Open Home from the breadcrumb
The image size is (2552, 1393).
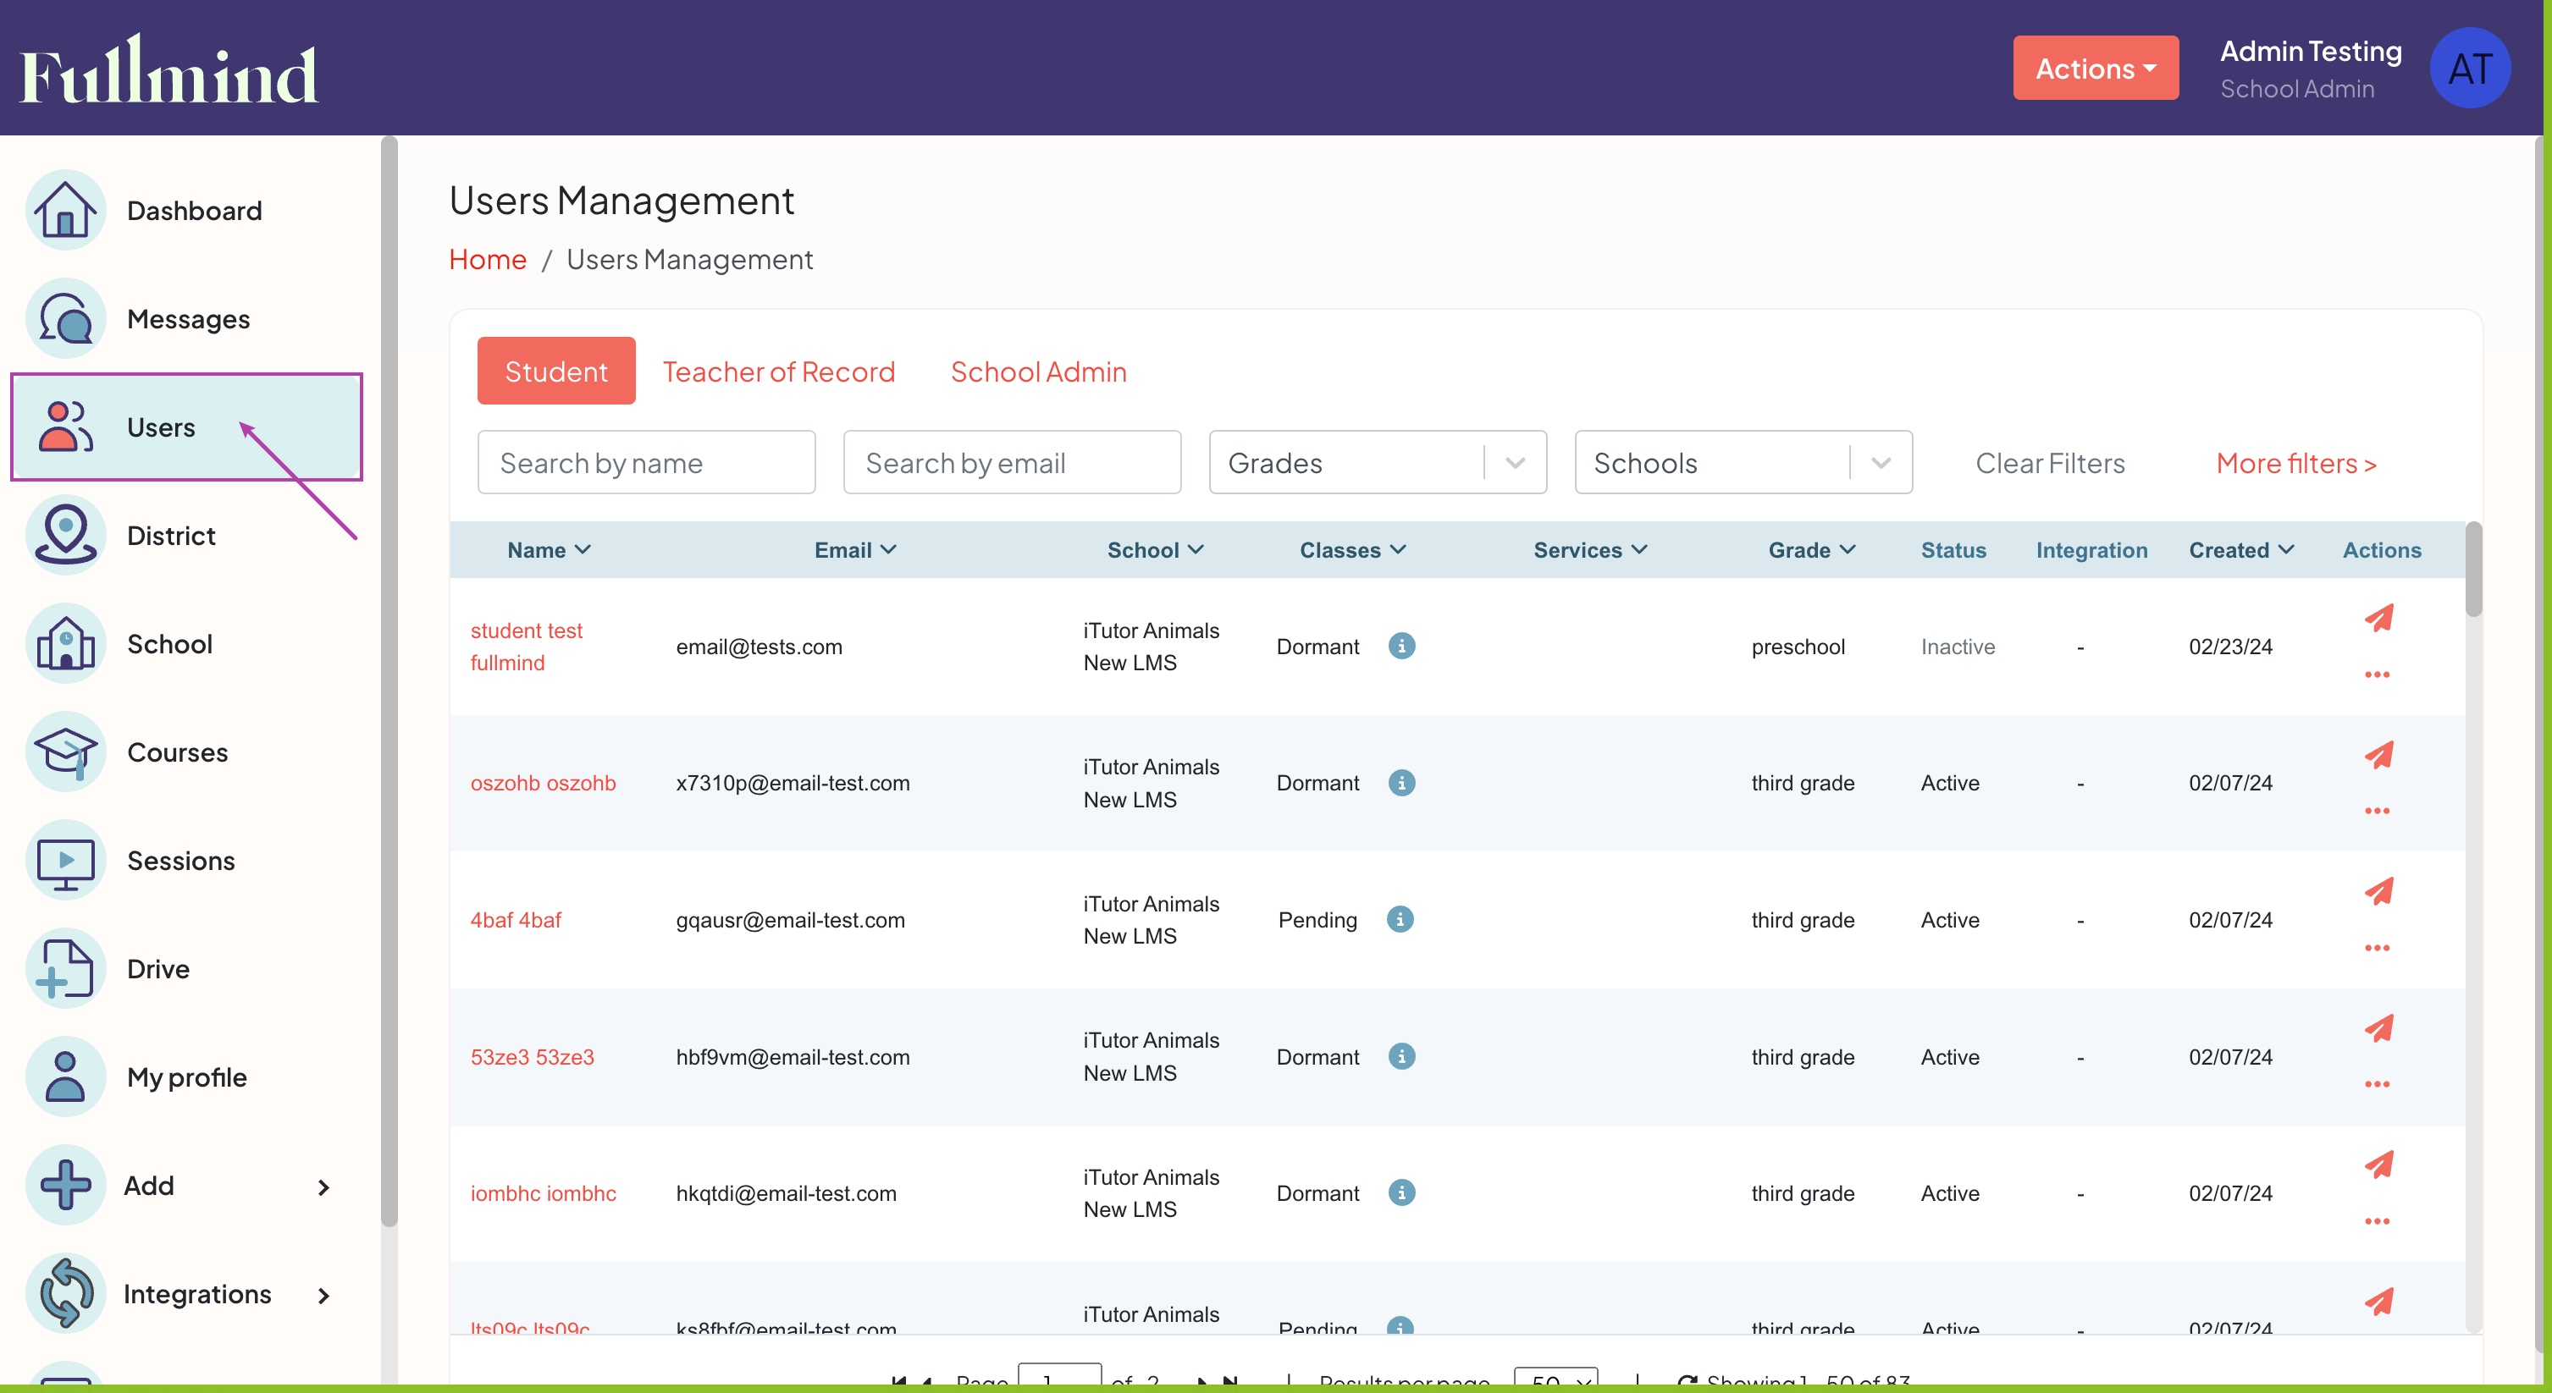tap(486, 260)
